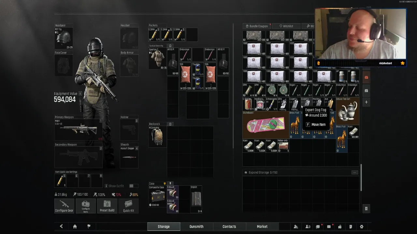Viewport: 417px width, 234px height.
Task: Select the Deluxe Tea Set item
Action: (x=347, y=111)
